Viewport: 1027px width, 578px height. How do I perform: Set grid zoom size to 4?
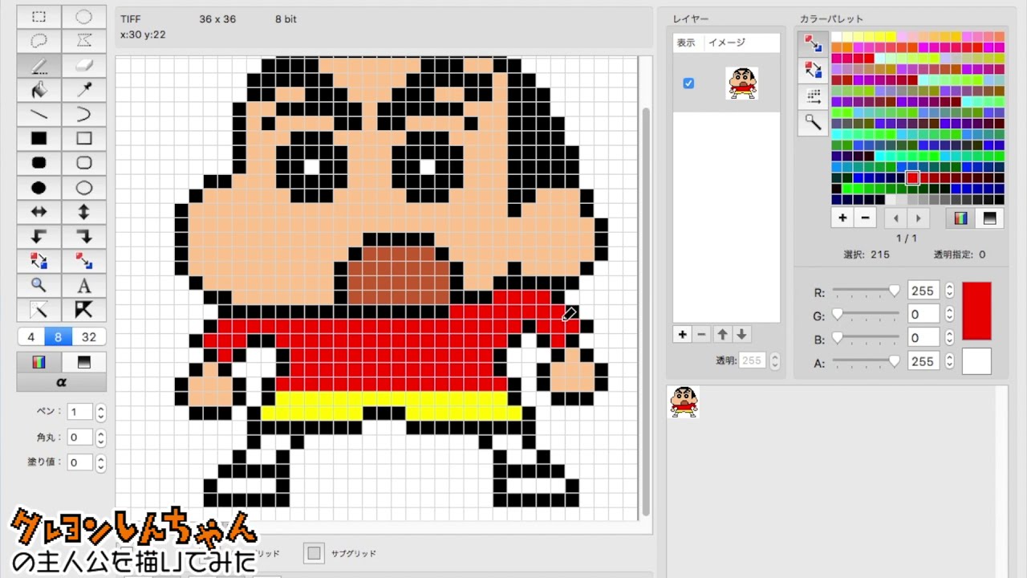[31, 337]
